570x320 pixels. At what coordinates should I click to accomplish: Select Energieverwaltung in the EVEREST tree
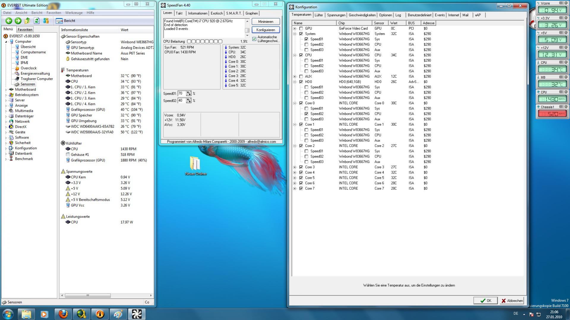coord(35,74)
